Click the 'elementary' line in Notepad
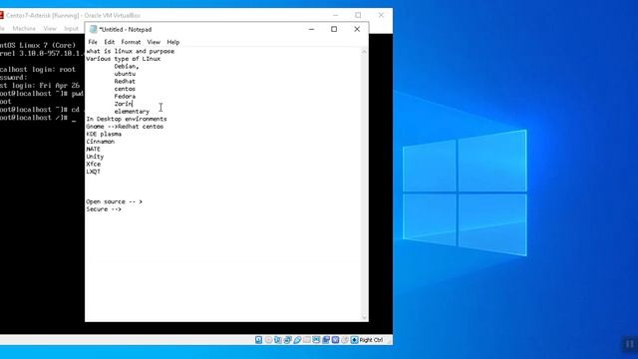Screen dimensions: 638x359 click(132, 112)
